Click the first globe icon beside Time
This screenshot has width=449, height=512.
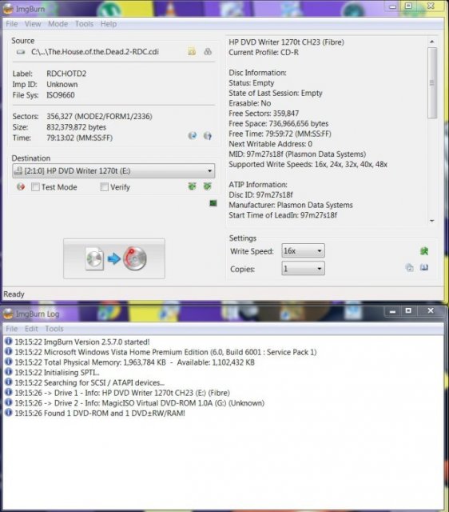[193, 135]
